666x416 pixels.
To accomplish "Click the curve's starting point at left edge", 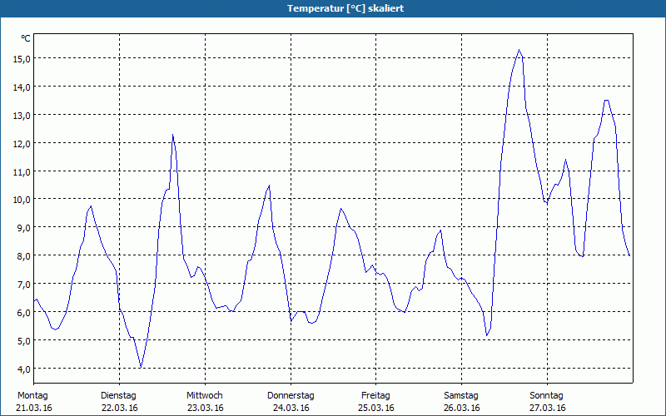I will pos(34,300).
